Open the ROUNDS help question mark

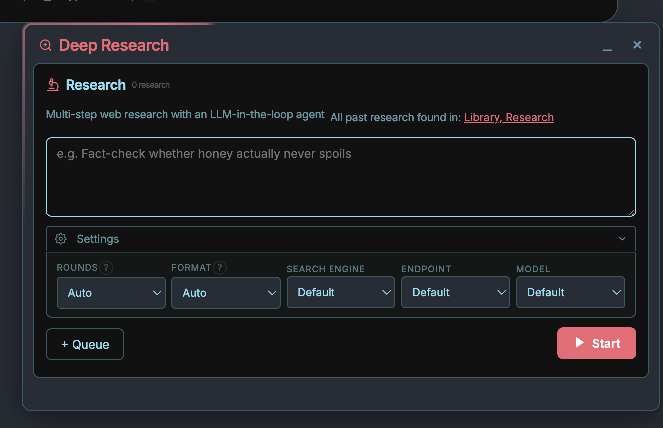[x=106, y=268]
